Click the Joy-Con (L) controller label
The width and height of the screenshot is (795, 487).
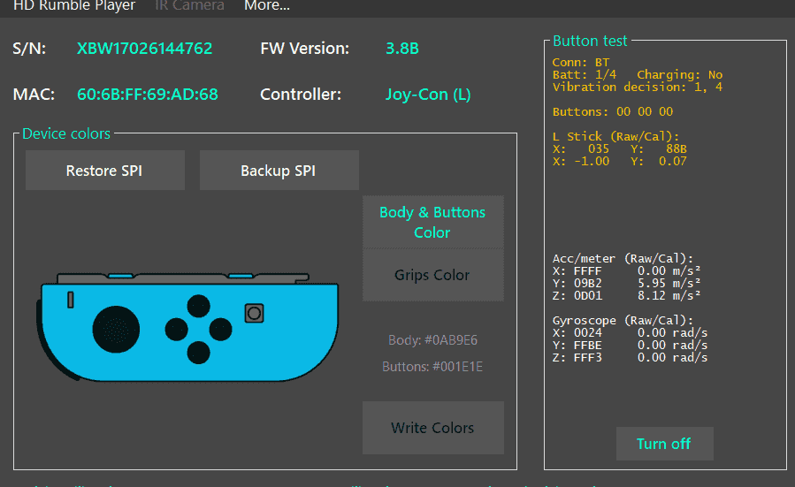pyautogui.click(x=428, y=95)
